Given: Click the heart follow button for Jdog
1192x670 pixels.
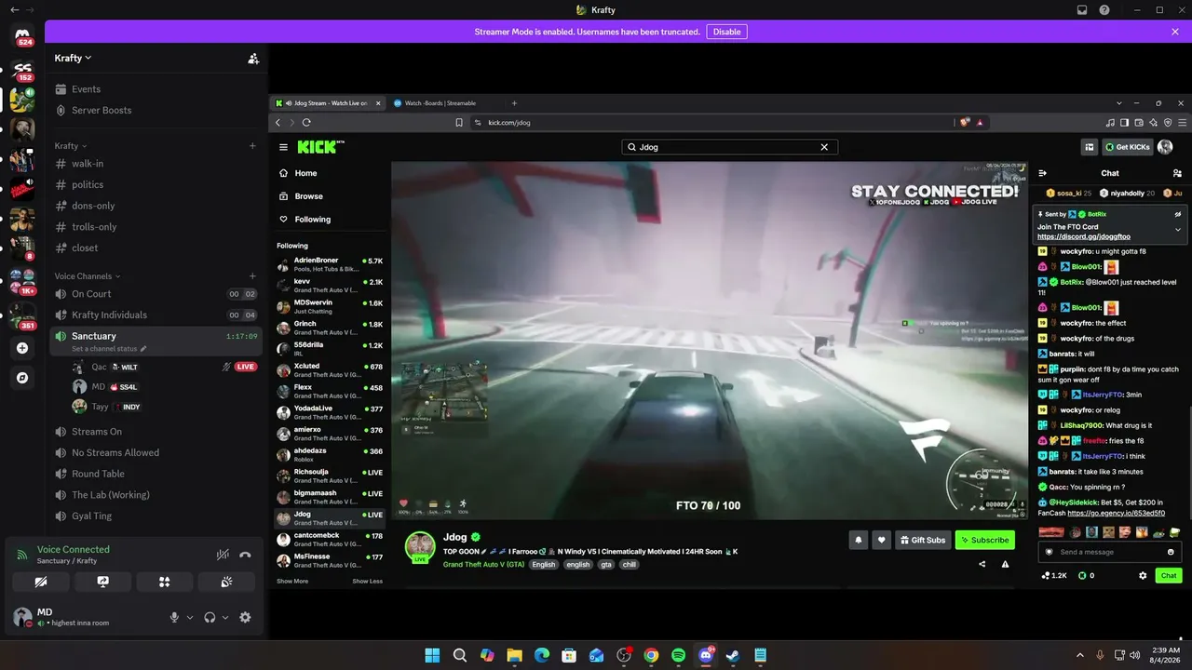Looking at the screenshot, I should [x=881, y=540].
